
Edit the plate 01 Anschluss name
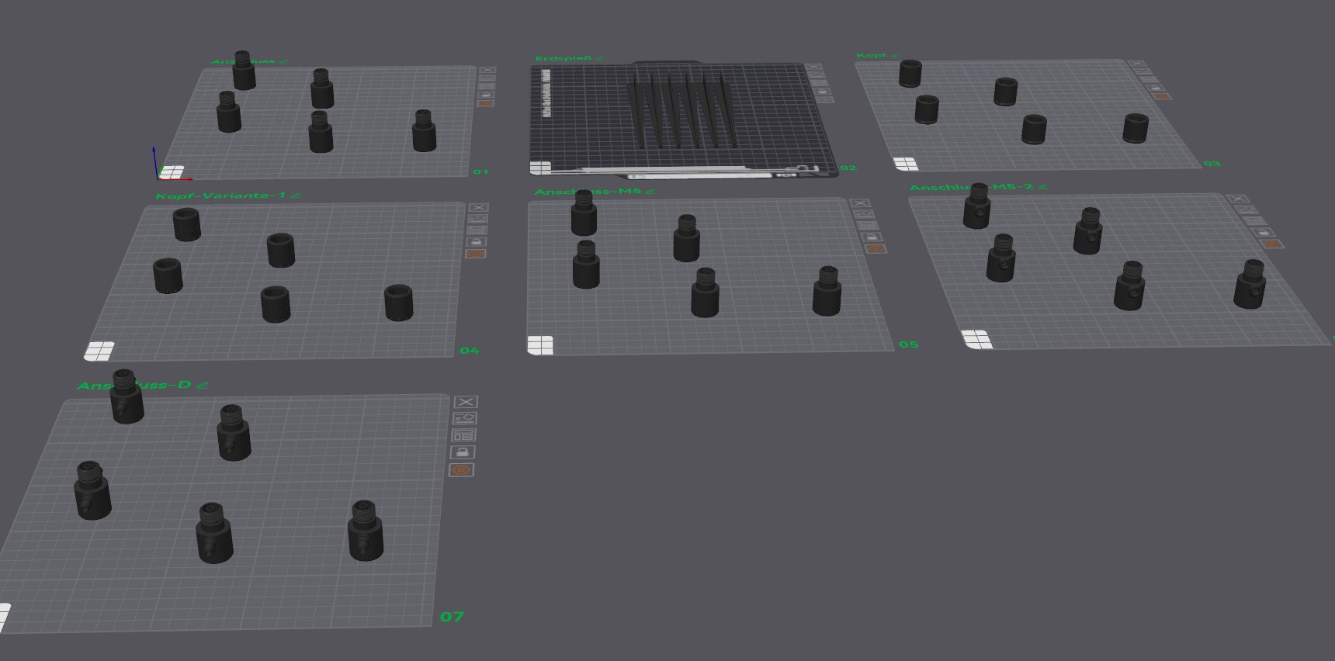tap(283, 61)
